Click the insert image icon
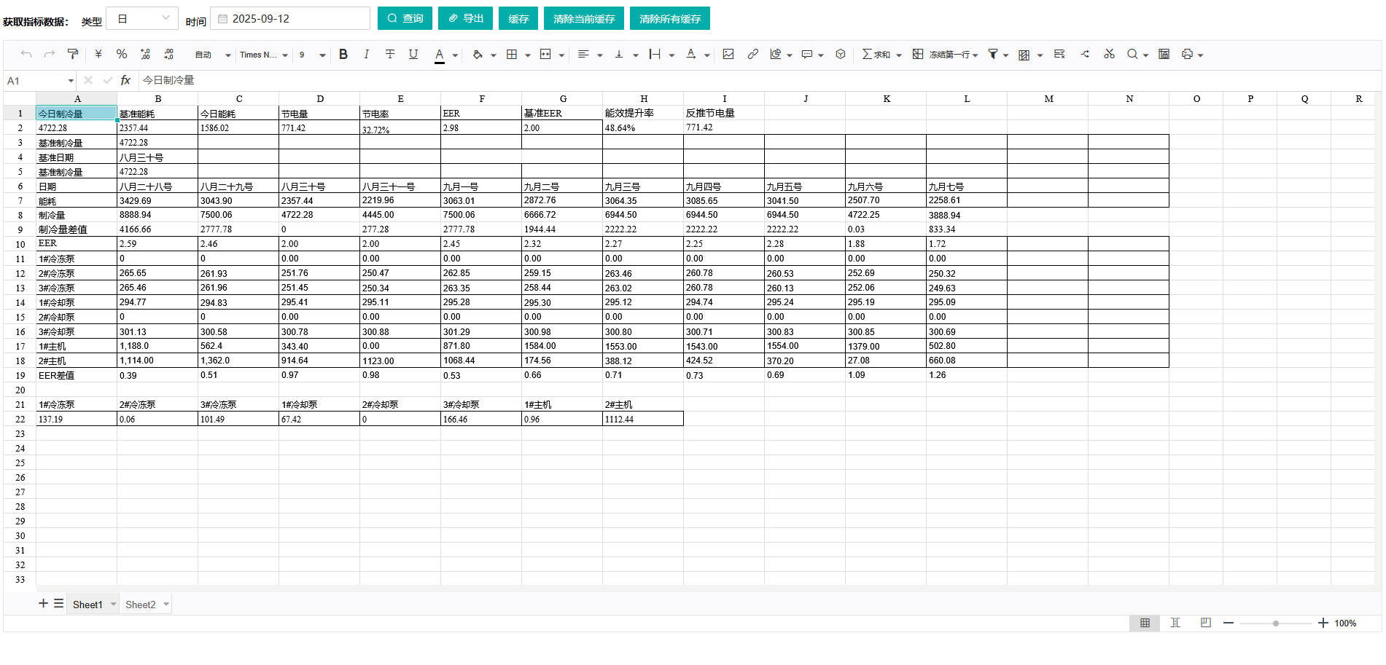1386x665 pixels. [728, 54]
